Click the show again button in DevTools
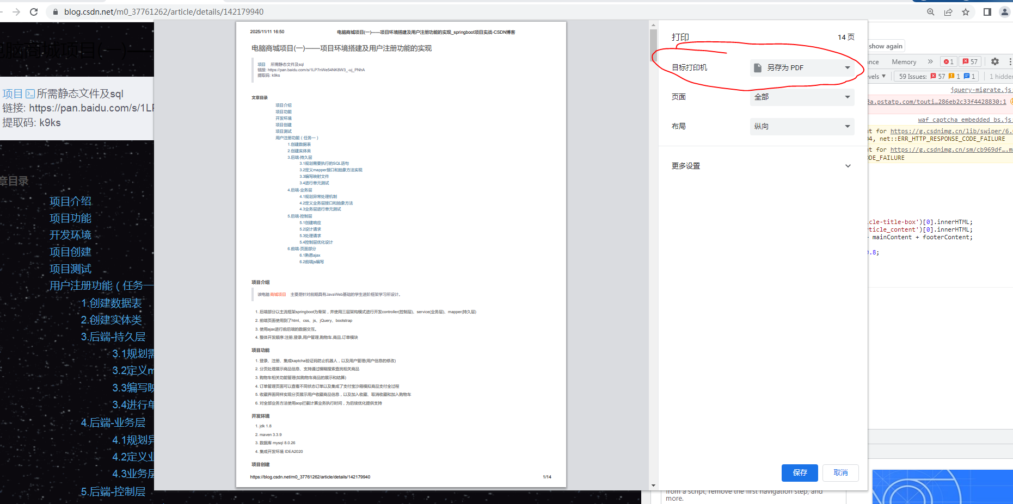Image resolution: width=1013 pixels, height=504 pixels. [886, 46]
